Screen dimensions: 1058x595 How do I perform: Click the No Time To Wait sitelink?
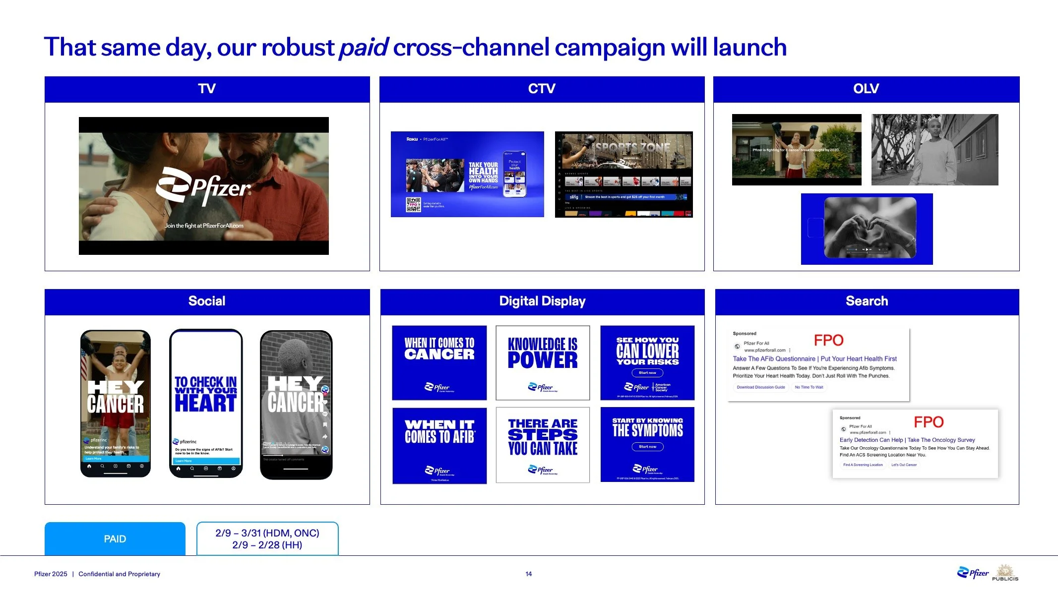point(809,387)
